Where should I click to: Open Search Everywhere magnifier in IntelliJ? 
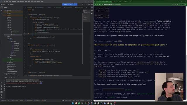point(89,5)
